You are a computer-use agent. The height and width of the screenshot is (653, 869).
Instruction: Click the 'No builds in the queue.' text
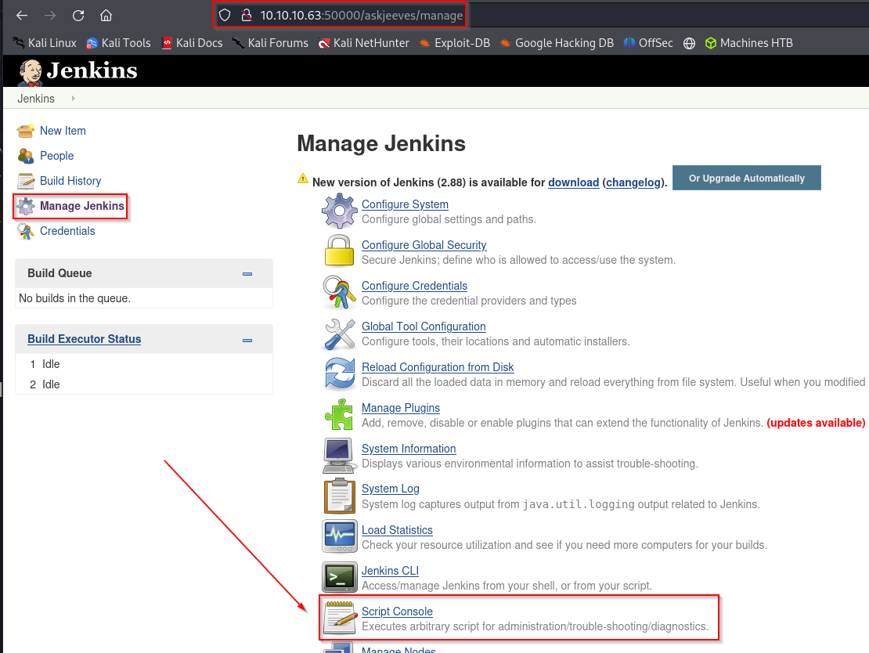point(75,298)
